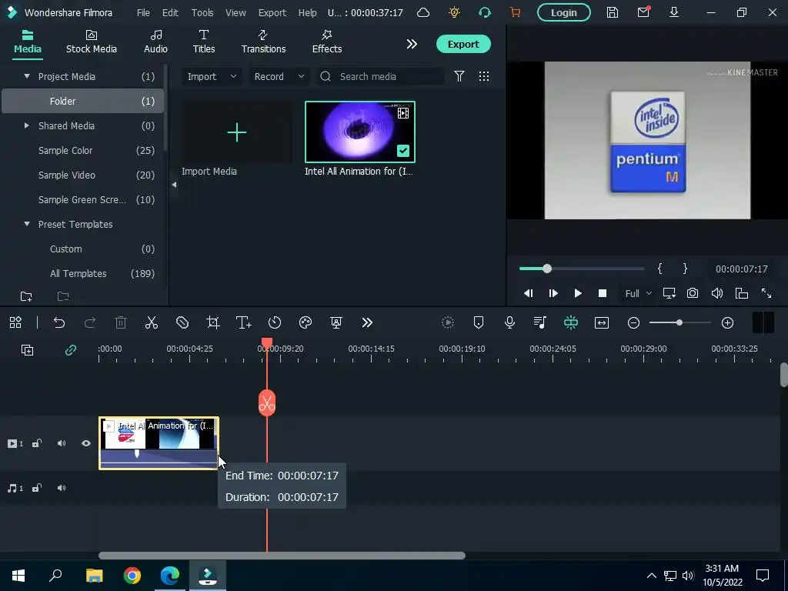The width and height of the screenshot is (788, 591).
Task: Click the green screen portrait icon
Action: tap(336, 322)
